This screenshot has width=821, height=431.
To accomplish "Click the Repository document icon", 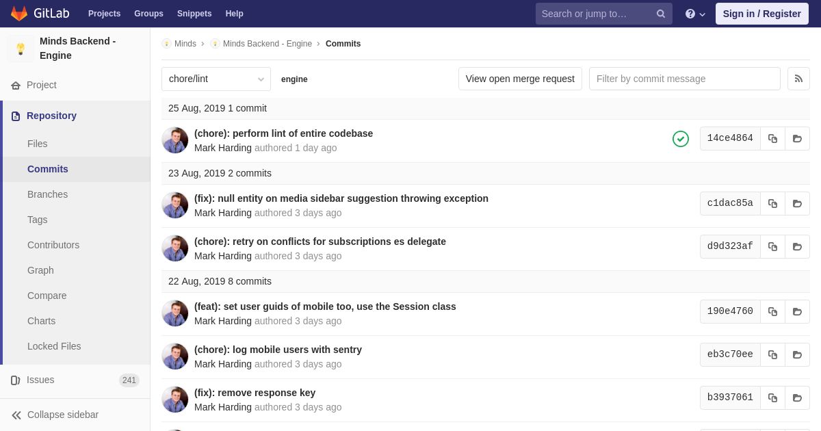I will coord(16,116).
